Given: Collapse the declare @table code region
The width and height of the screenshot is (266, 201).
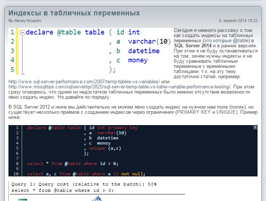Looking at the screenshot, I should pos(22,33).
